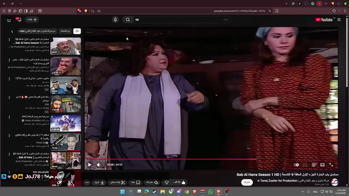Viewport: 349px width, 196px height.
Task: Play the video
Action: pyautogui.click(x=89, y=165)
